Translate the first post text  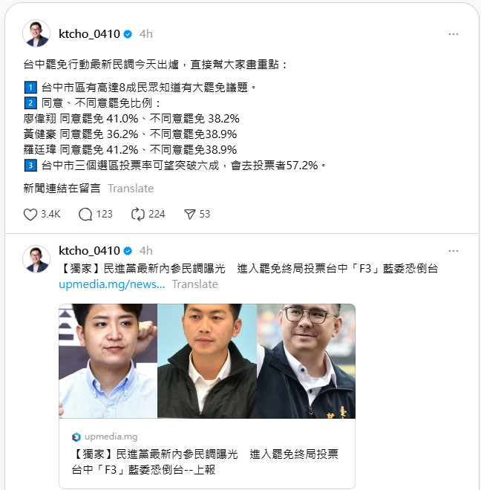pyautogui.click(x=131, y=189)
